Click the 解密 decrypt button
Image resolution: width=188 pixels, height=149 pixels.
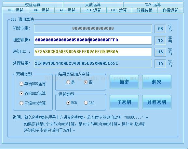(x=157, y=82)
